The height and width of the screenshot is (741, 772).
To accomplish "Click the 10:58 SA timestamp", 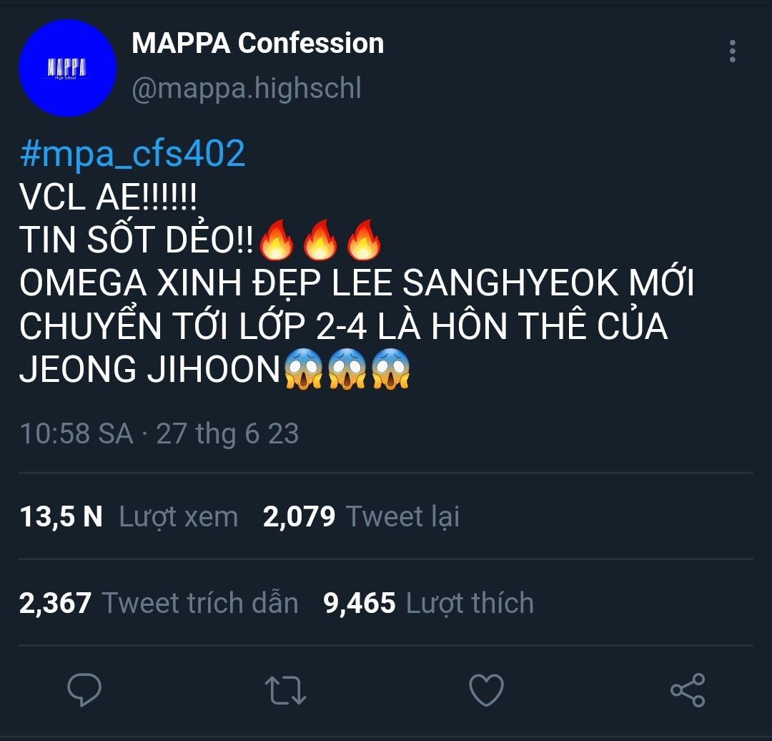I will (76, 434).
